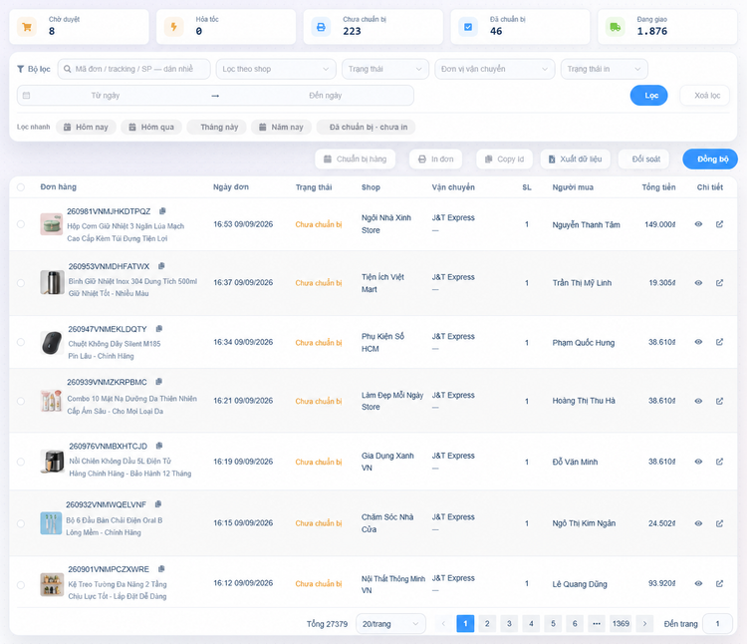Viewport: 747px width, 644px height.
Task: Select order 260953VNMDHFATWX checkbox
Action: coord(21,283)
